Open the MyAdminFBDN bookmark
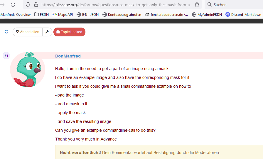 pyautogui.click(x=207, y=14)
